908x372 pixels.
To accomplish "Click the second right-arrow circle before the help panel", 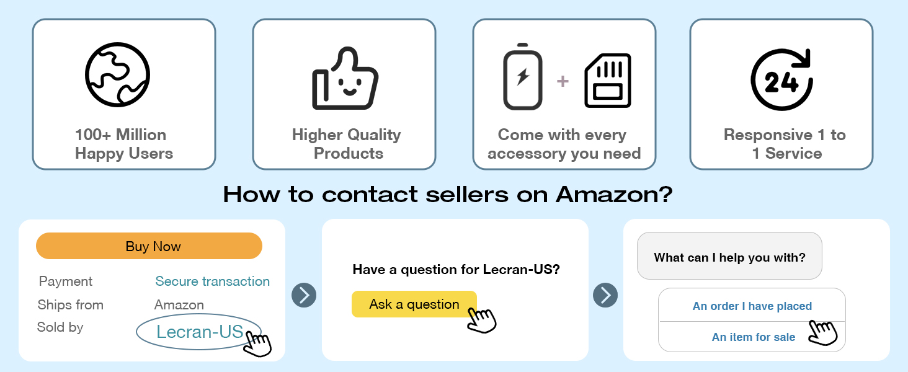I will click(605, 295).
